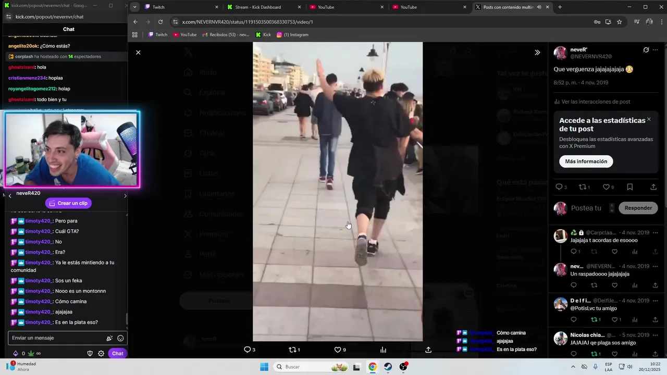Share the post via sidebar share icon
The width and height of the screenshot is (667, 375).
[653, 187]
